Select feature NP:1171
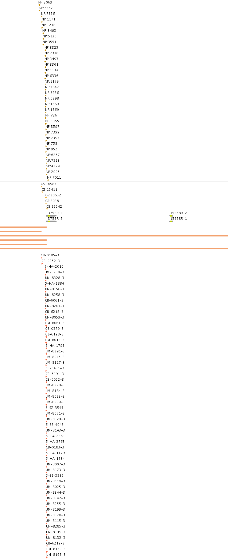228x559 pixels. click(48, 19)
